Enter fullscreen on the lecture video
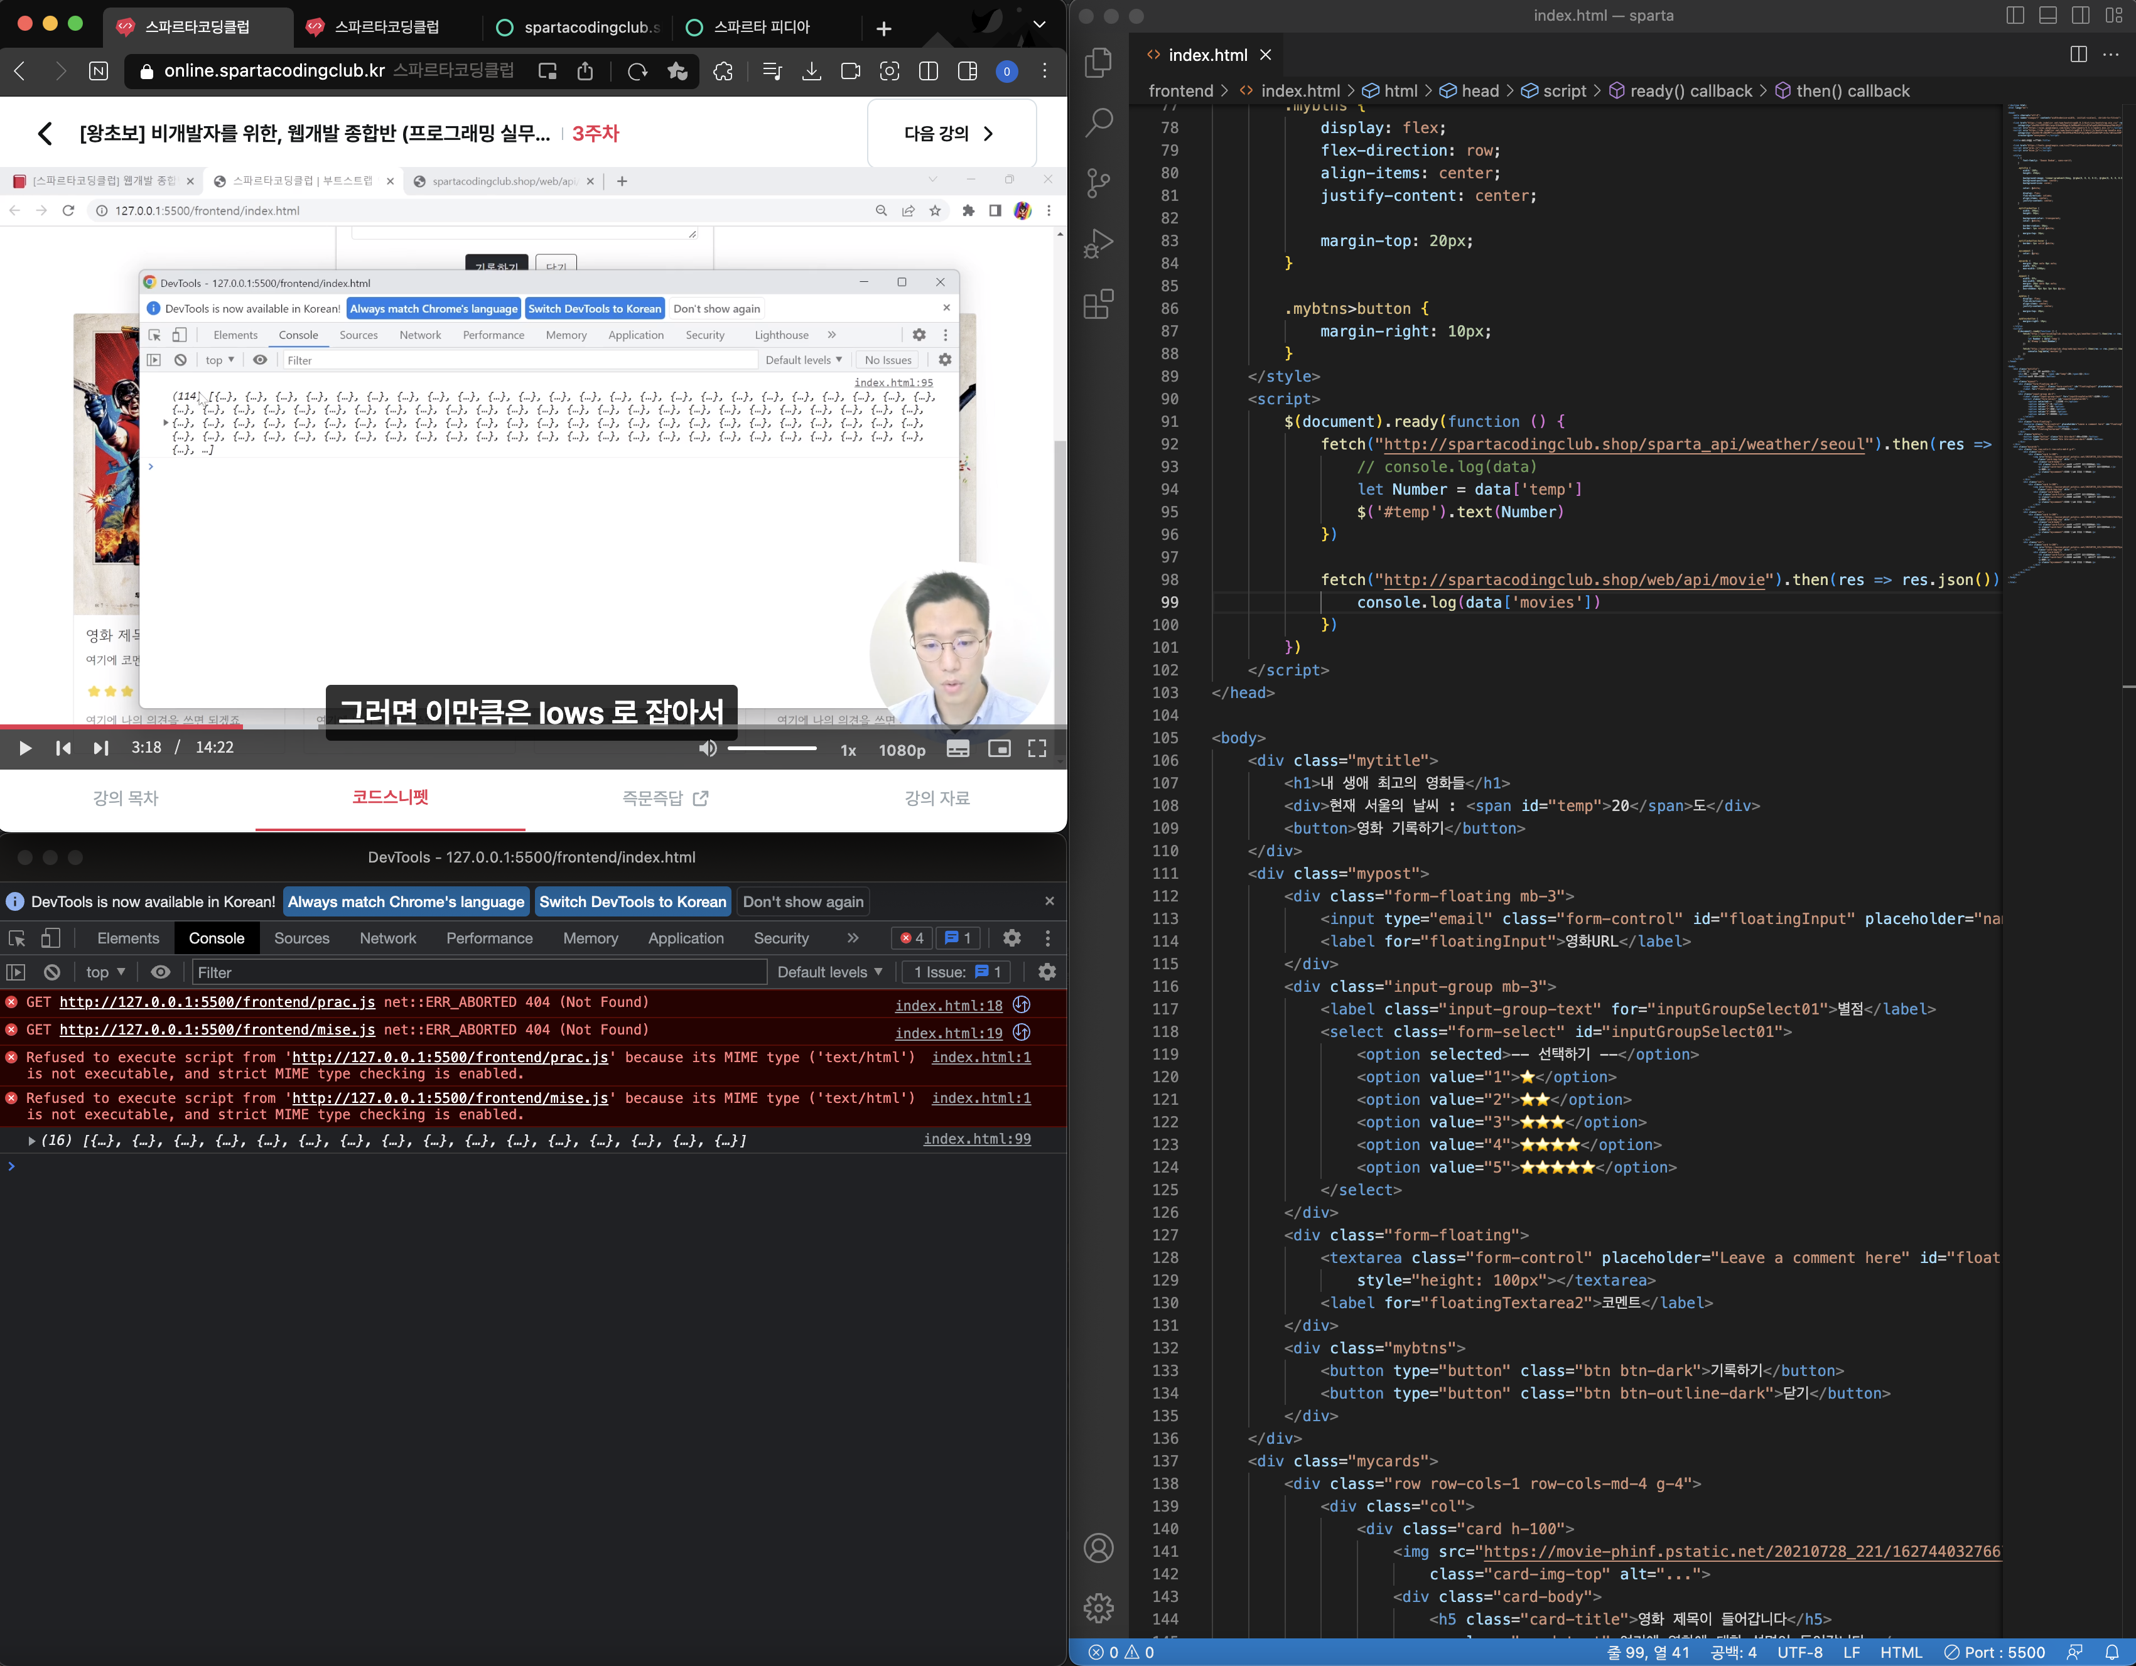This screenshot has width=2136, height=1666. pos(1037,749)
